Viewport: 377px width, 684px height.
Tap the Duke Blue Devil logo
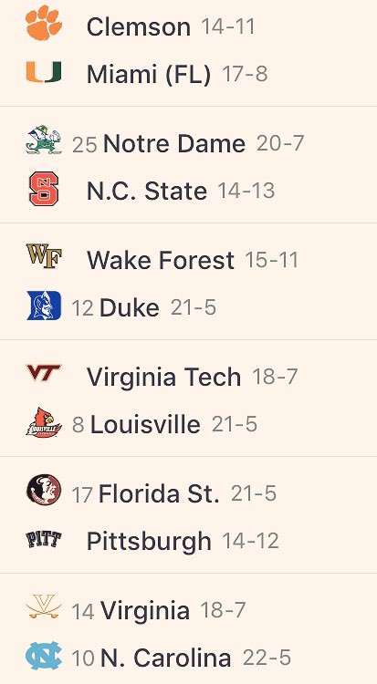click(44, 306)
